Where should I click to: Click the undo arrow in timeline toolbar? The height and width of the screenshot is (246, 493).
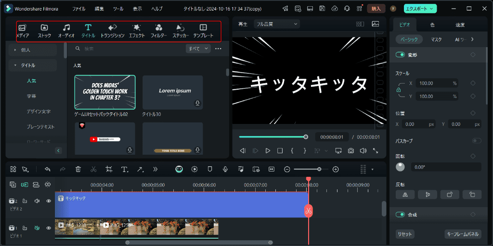click(48, 169)
